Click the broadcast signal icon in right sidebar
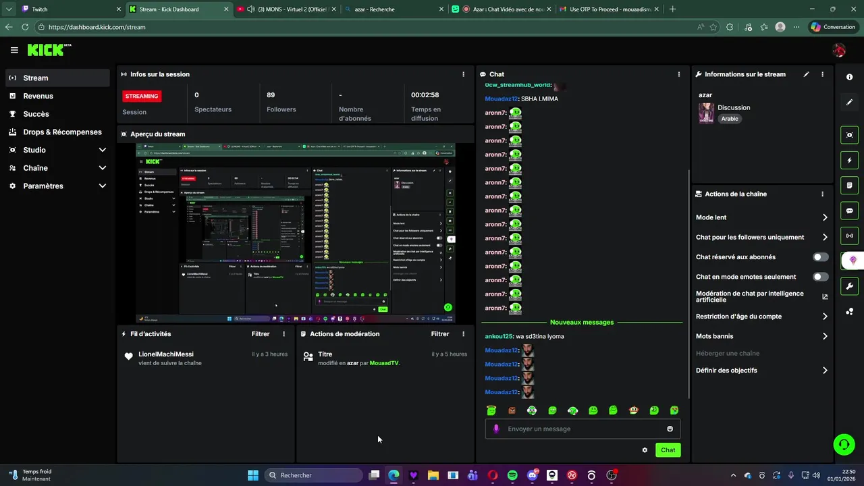Image resolution: width=864 pixels, height=486 pixels. click(x=849, y=236)
